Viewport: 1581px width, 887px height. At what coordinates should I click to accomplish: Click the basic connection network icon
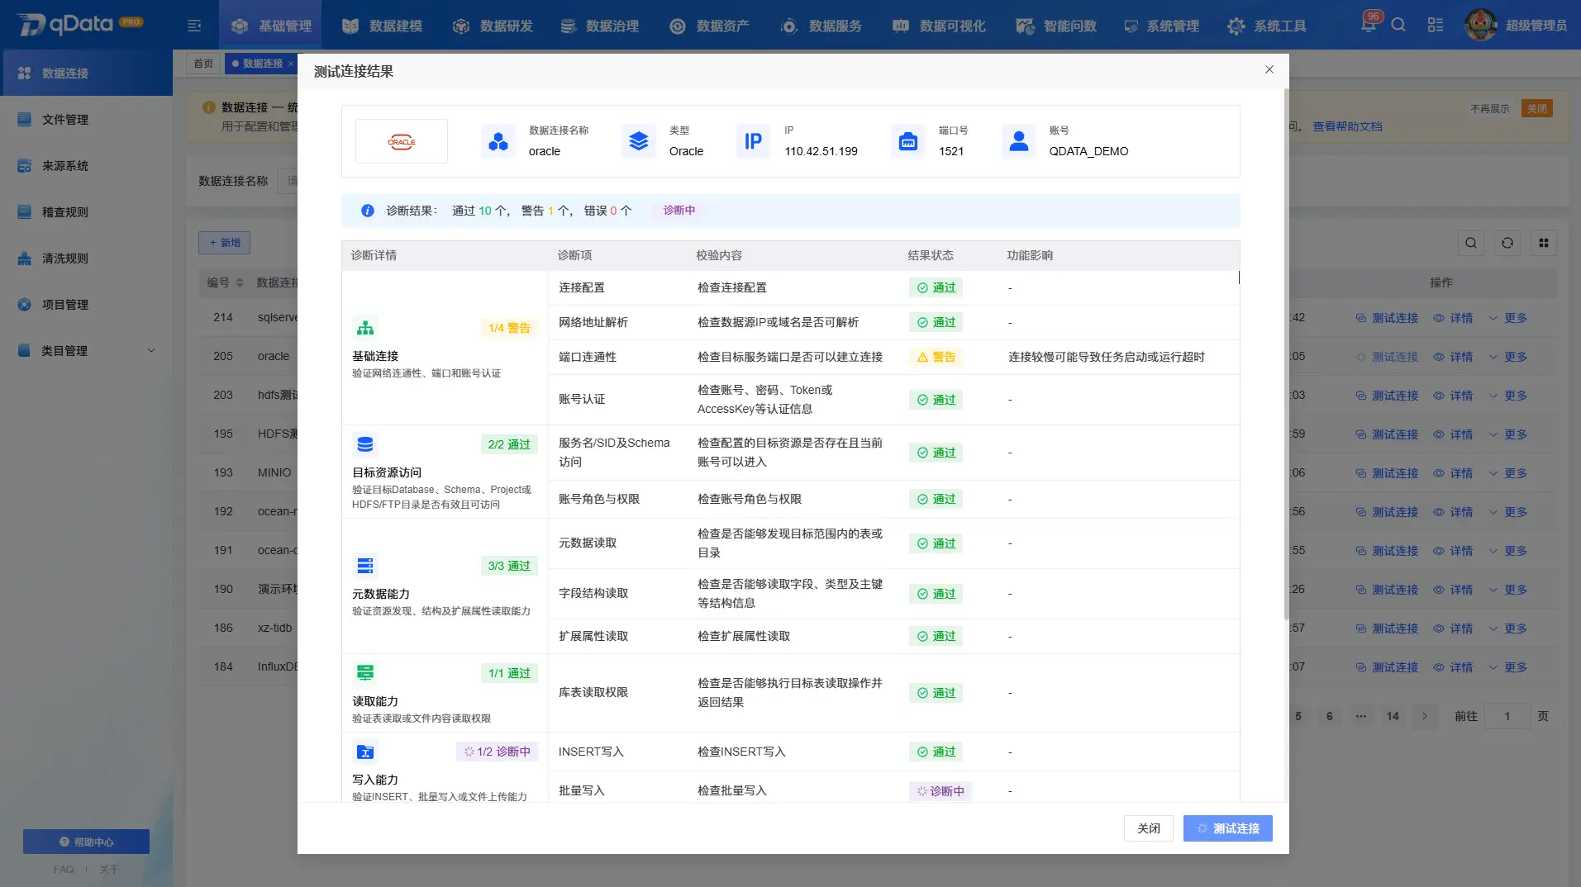(x=365, y=328)
